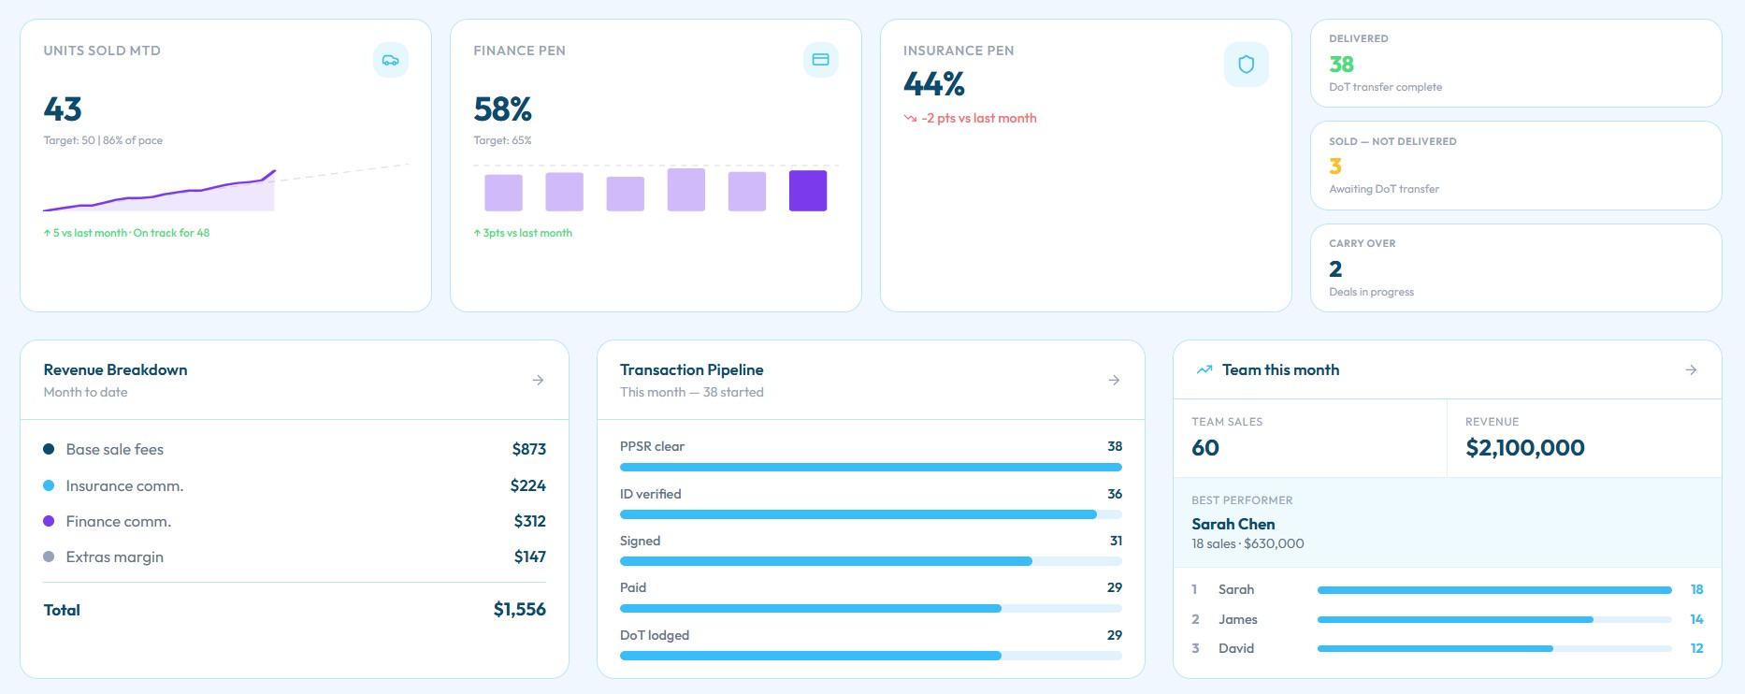Open the Carry Over deals card
1745x694 pixels.
click(1516, 267)
